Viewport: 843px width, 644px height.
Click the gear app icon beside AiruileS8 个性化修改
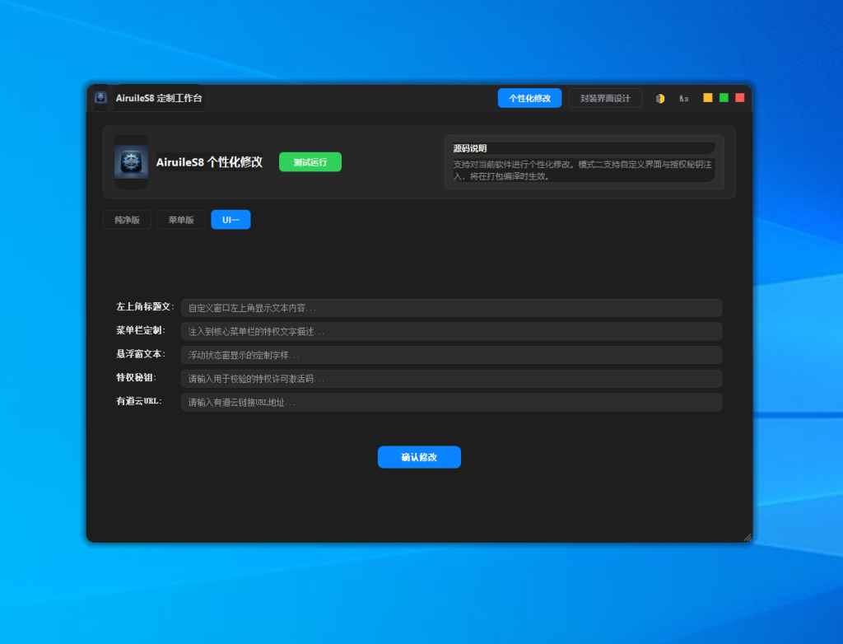[x=131, y=162]
